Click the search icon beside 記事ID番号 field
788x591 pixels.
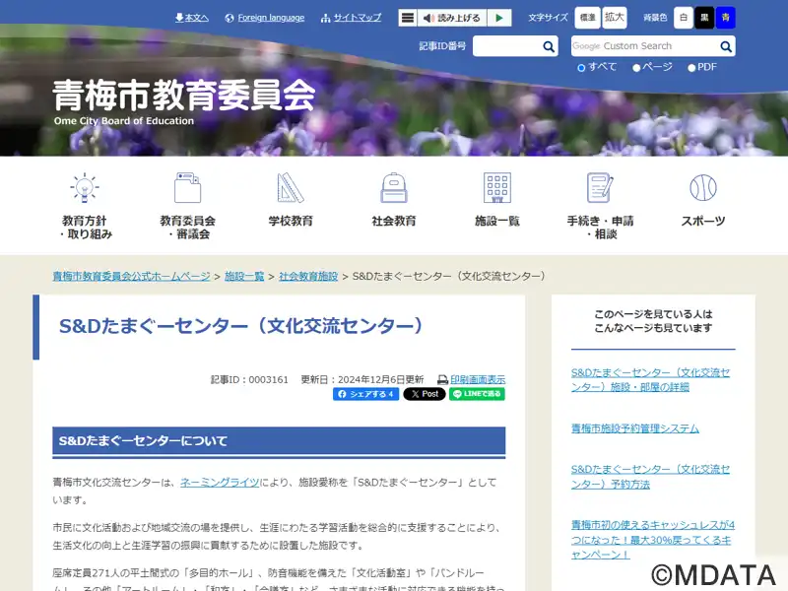pyautogui.click(x=550, y=46)
